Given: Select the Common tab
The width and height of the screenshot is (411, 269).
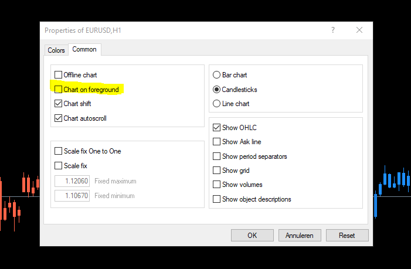Looking at the screenshot, I should pos(84,50).
